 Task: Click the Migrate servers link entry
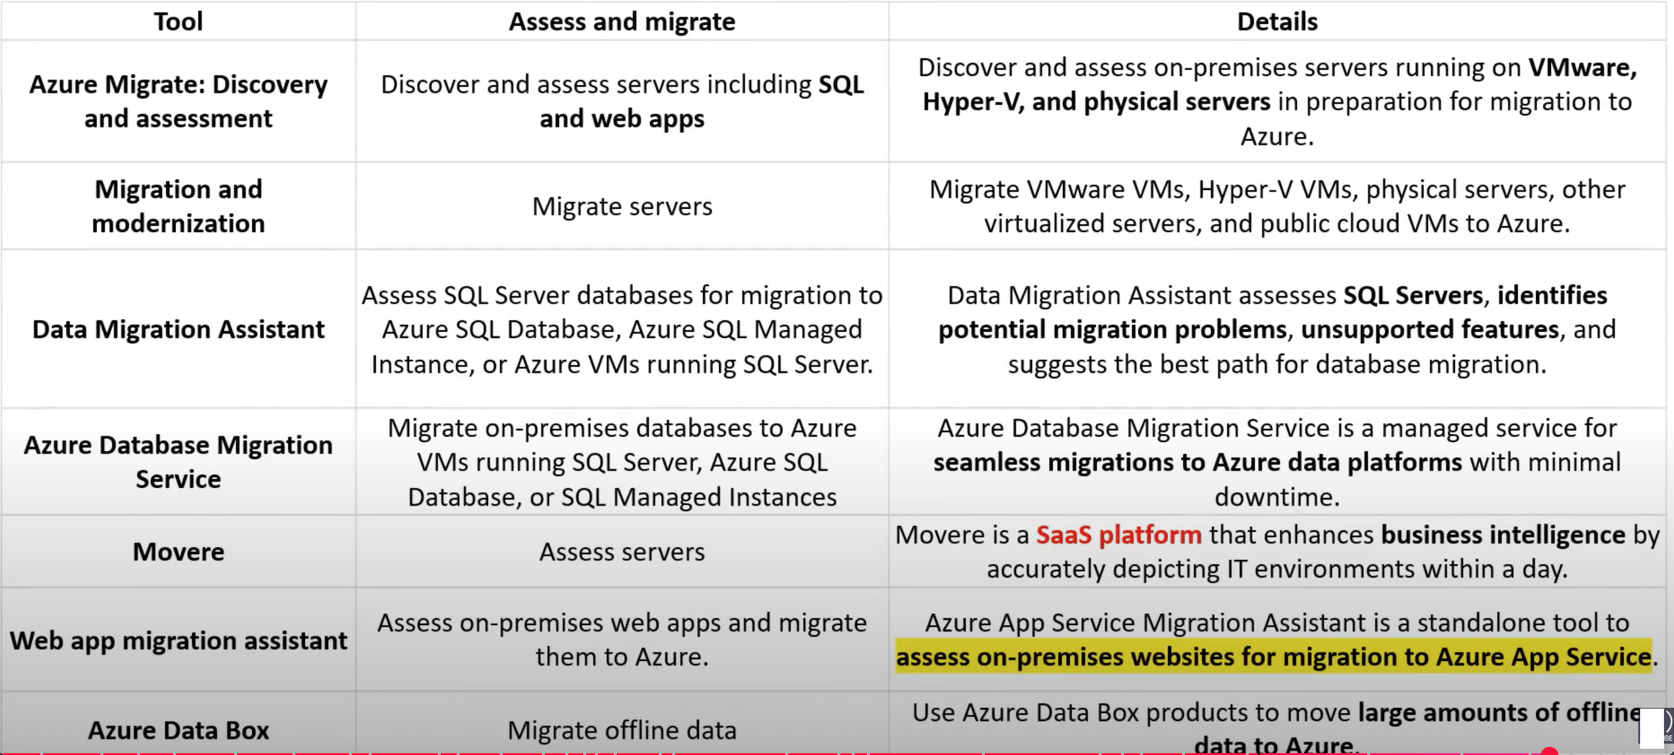[x=622, y=206]
